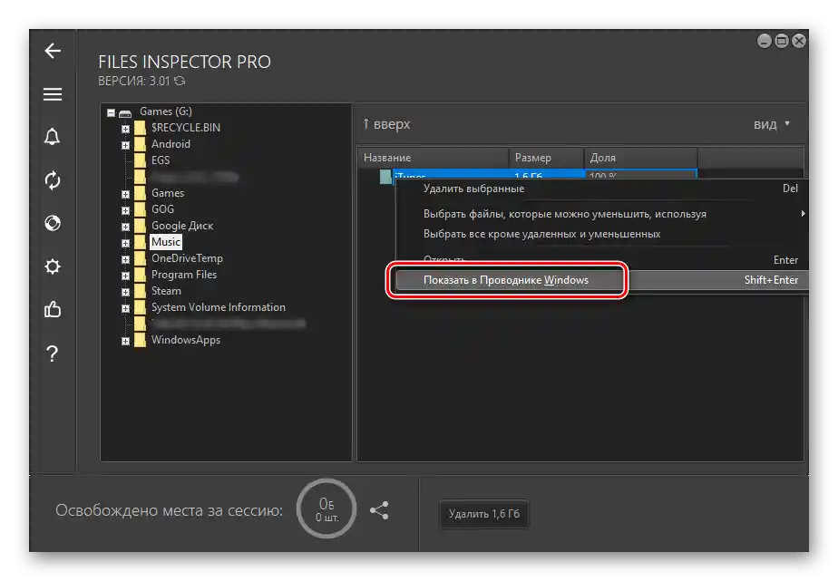
Task: Expand the GOG folder node
Action: [125, 210]
